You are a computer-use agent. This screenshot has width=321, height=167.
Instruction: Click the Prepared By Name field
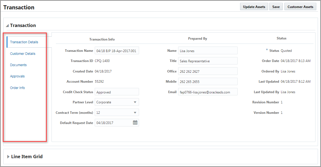pos(208,51)
